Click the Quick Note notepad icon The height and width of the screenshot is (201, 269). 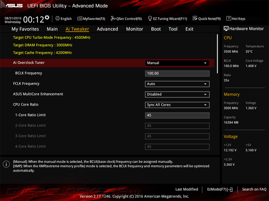click(195, 18)
